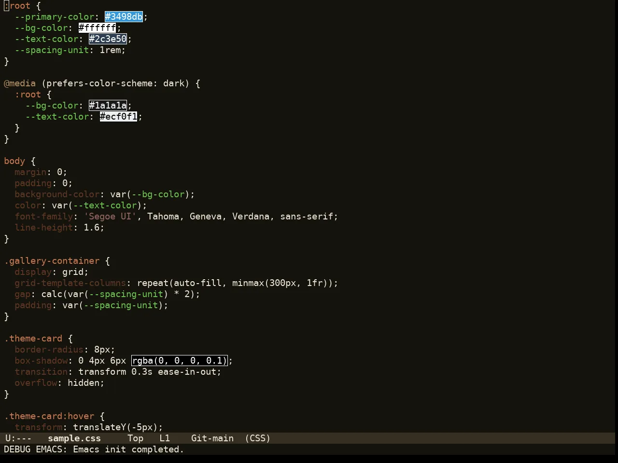This screenshot has width=618, height=463.
Task: Click 'calc(var(--spacing-unit) * 2)' expression
Action: pyautogui.click(x=118, y=294)
